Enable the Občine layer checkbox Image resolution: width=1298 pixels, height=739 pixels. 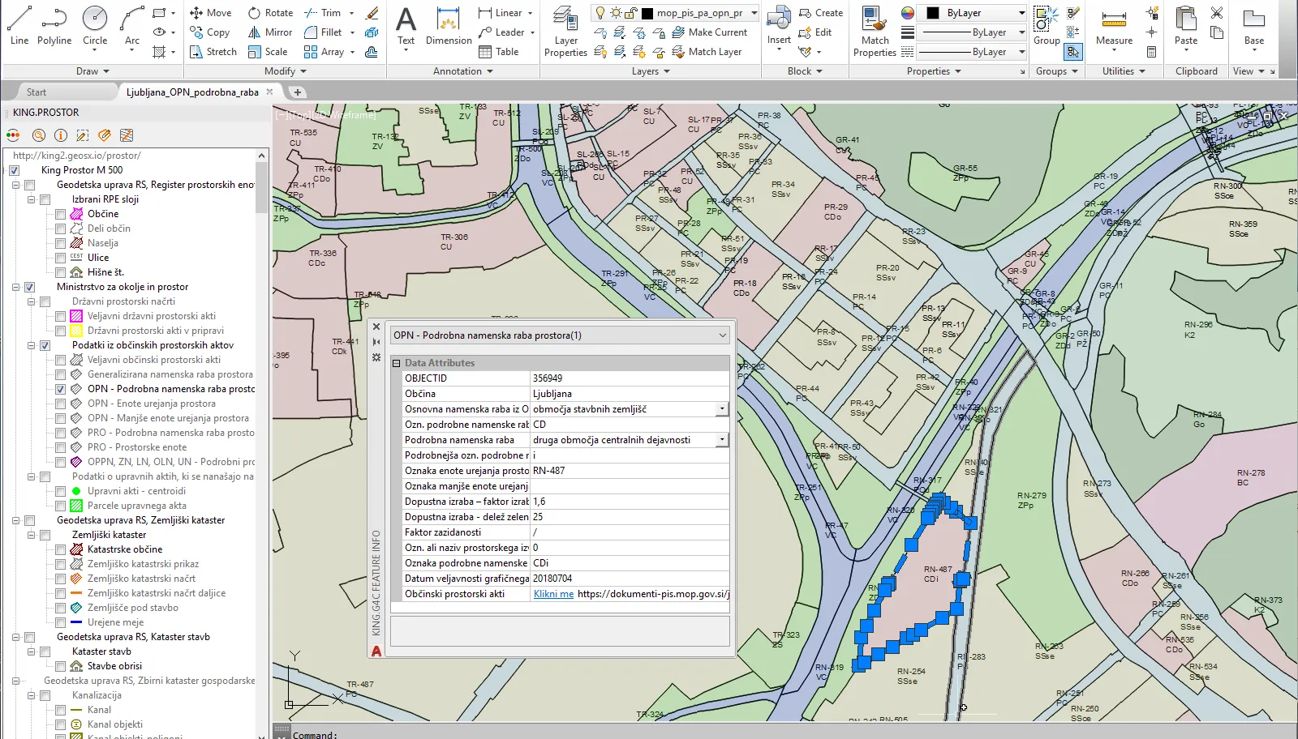(x=61, y=214)
